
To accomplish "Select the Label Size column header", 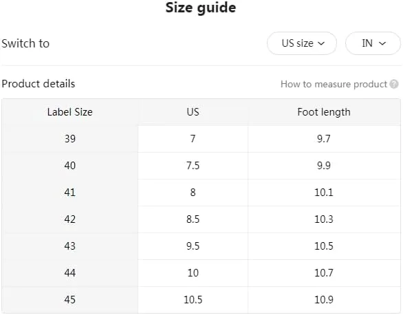I will (x=70, y=112).
